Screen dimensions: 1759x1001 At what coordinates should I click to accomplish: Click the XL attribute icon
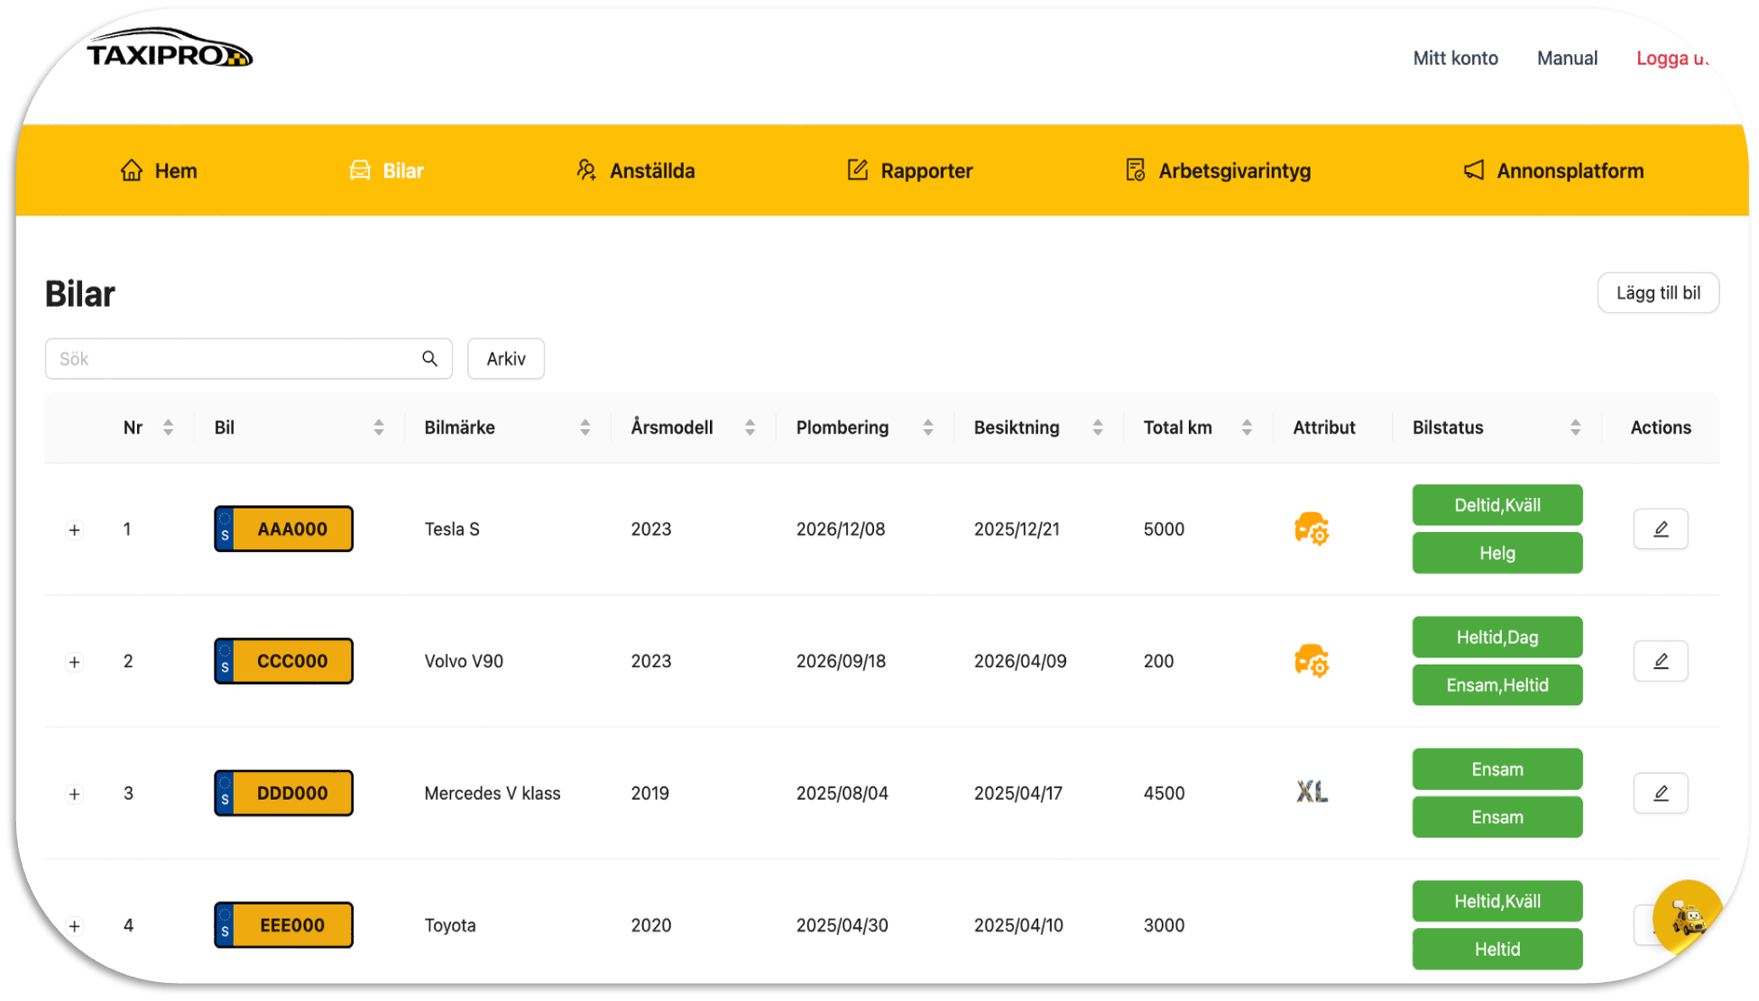click(x=1312, y=793)
